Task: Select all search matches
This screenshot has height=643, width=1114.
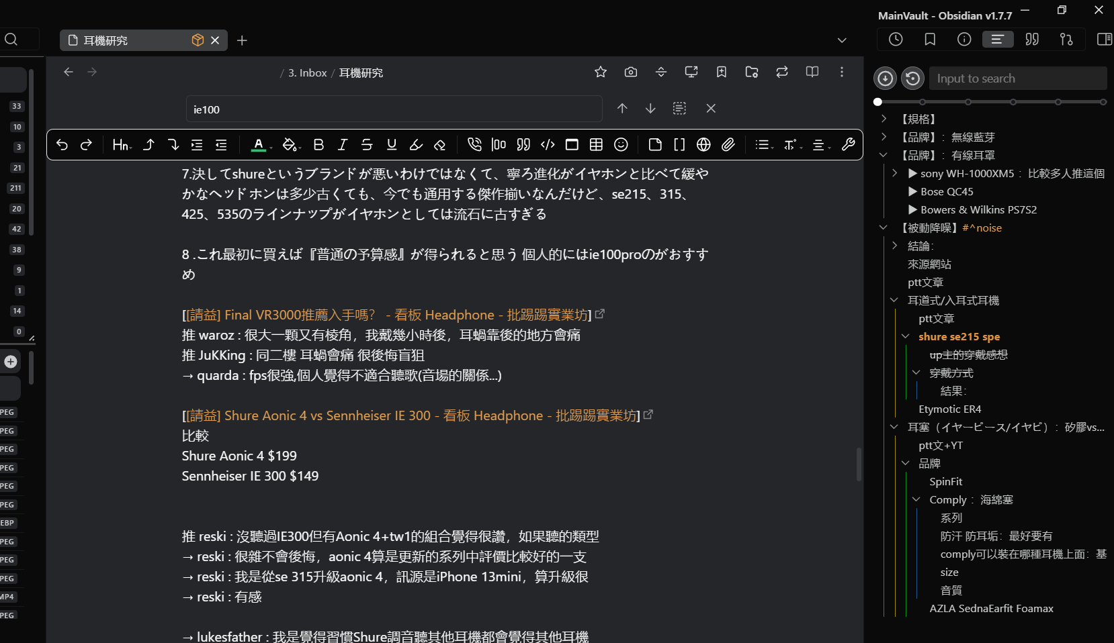Action: (679, 108)
